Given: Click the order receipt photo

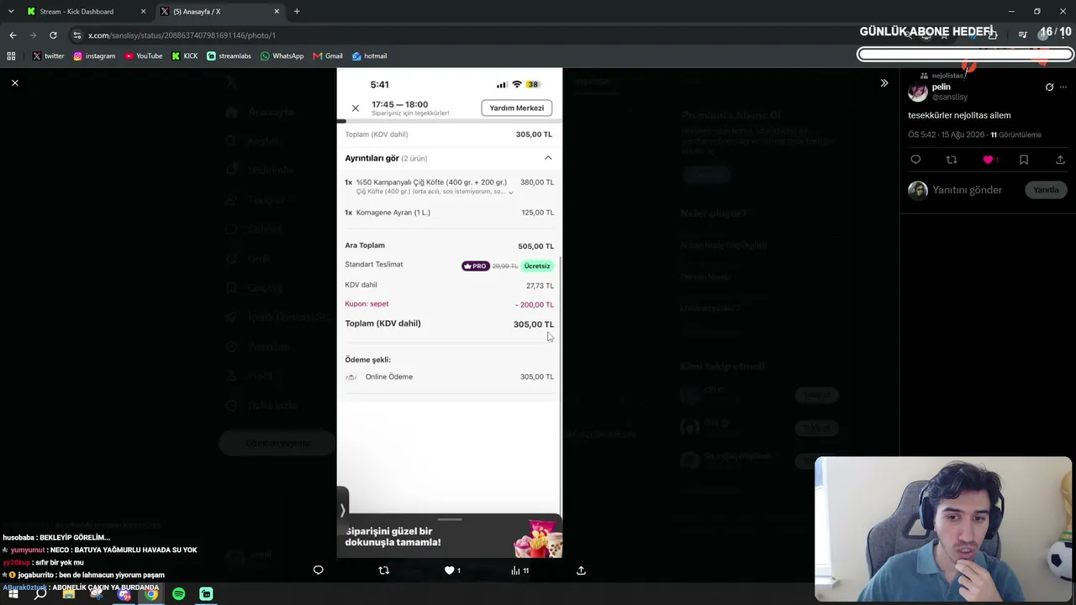Looking at the screenshot, I should coord(450,313).
